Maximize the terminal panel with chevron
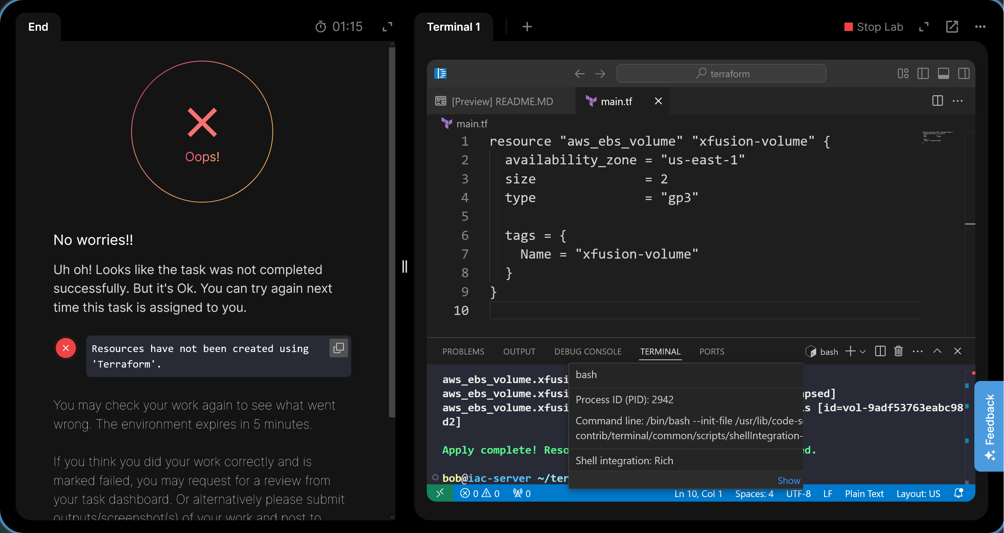Screen dimensions: 1004x533 (x=937, y=351)
